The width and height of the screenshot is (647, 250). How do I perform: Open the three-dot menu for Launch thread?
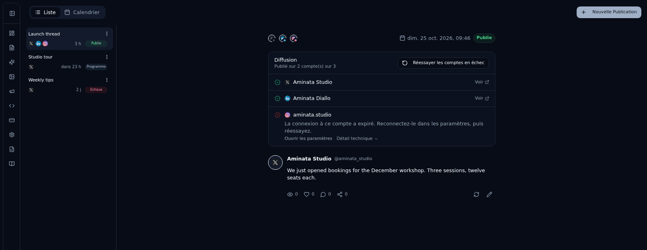point(107,34)
